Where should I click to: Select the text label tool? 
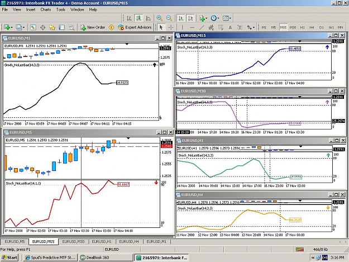tap(240, 27)
